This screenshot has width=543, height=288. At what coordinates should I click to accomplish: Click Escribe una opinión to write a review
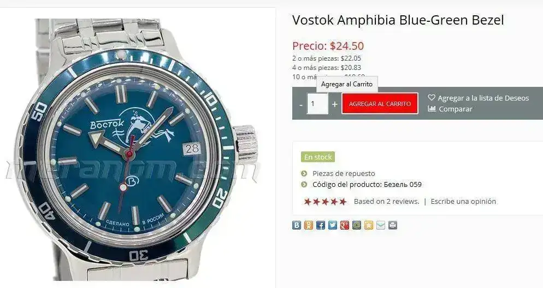tap(463, 201)
